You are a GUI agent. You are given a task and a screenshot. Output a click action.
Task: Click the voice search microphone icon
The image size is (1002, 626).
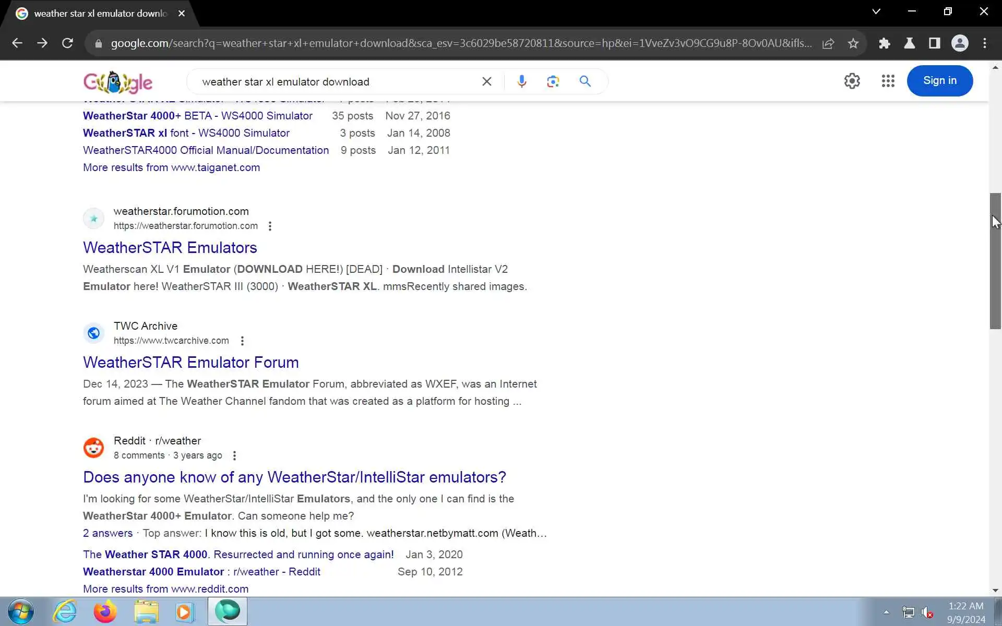(521, 81)
